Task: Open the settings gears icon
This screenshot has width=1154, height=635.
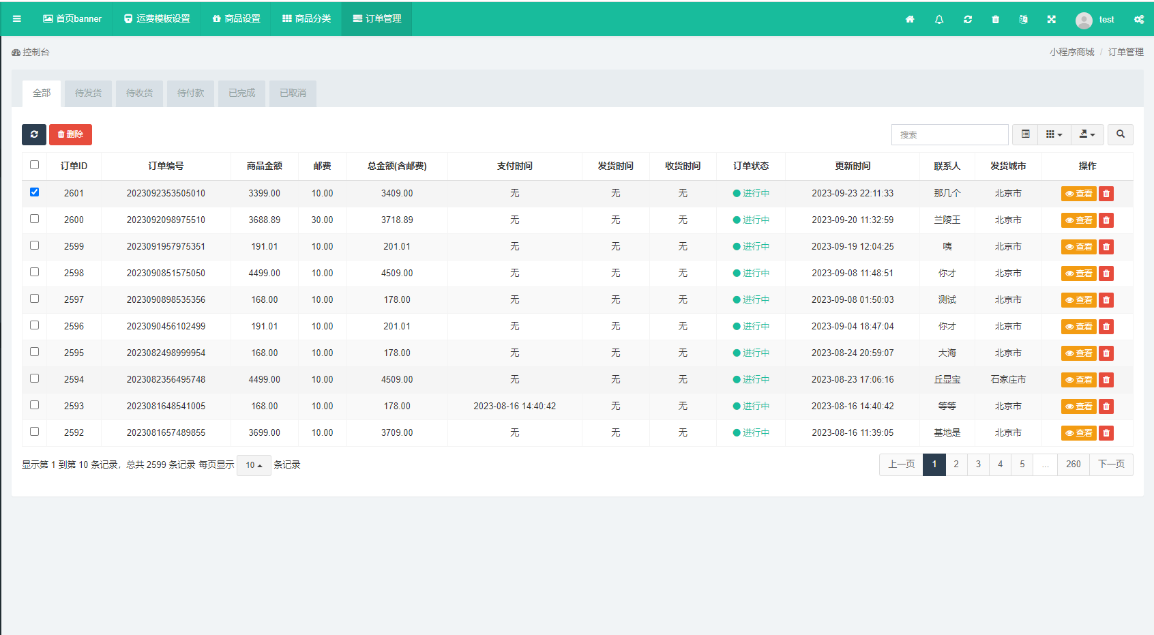Action: [1138, 19]
